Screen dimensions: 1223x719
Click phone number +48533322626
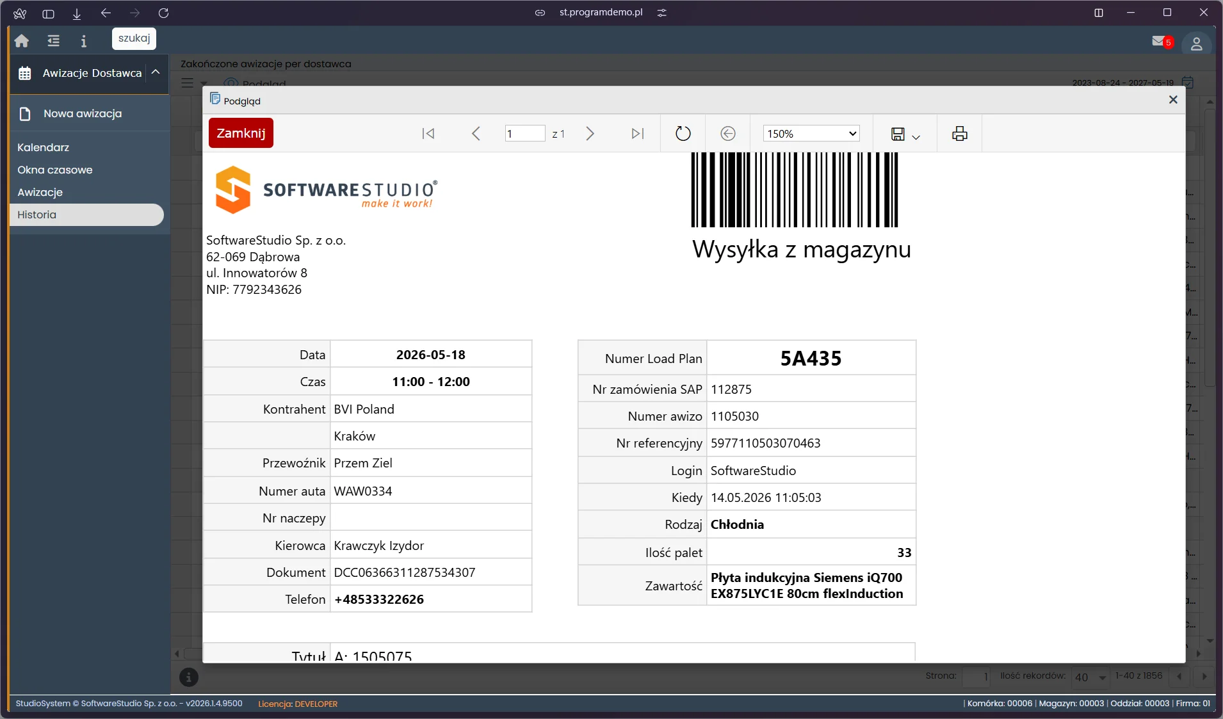click(x=379, y=599)
